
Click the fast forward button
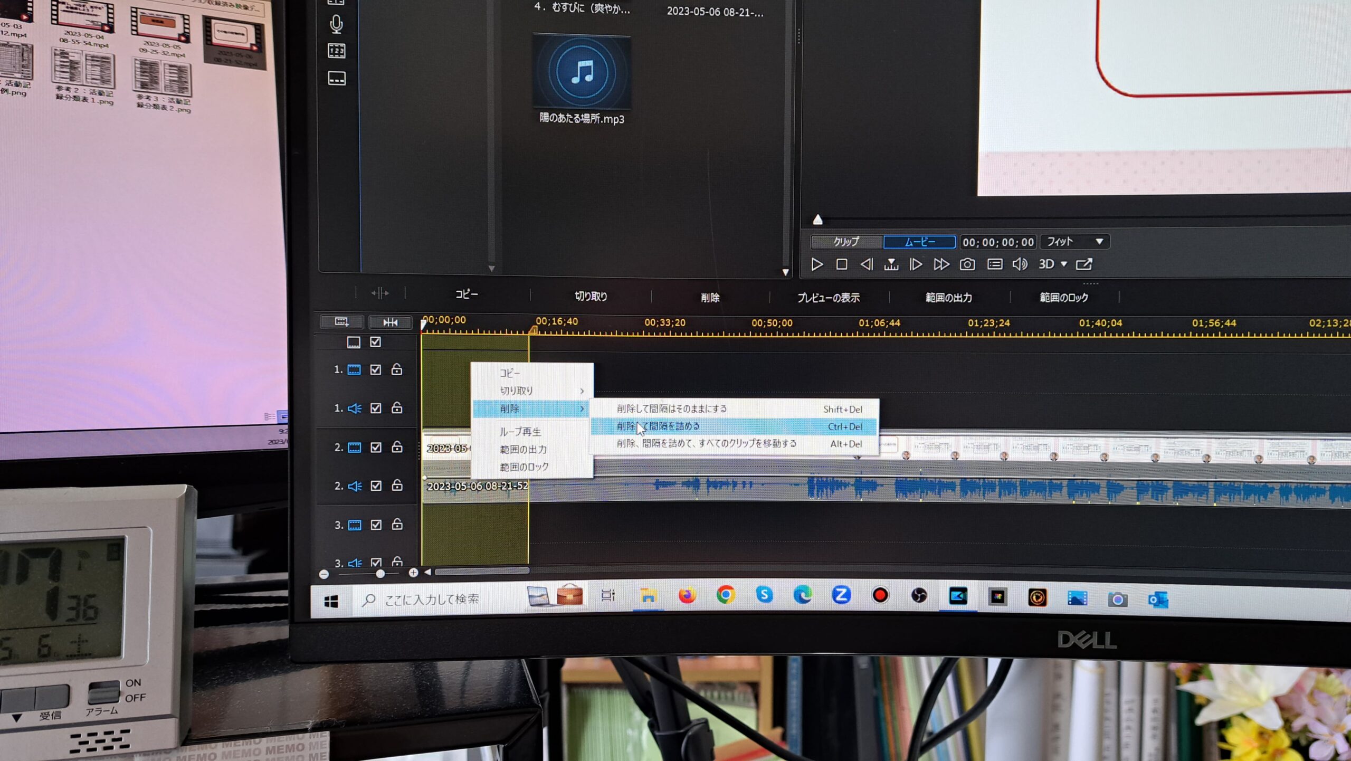[x=941, y=264]
